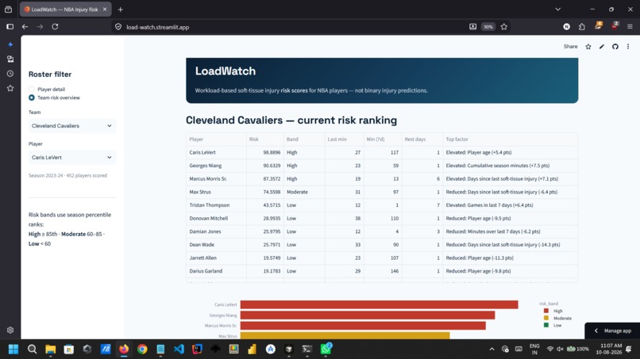This screenshot has width=640, height=359.
Task: Select the Team risk overview radio option
Action: pyautogui.click(x=32, y=97)
